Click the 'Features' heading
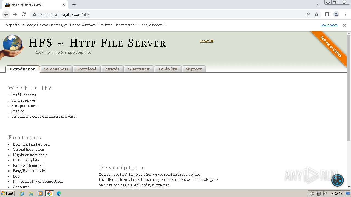Image resolution: width=351 pixels, height=197 pixels. (25, 137)
